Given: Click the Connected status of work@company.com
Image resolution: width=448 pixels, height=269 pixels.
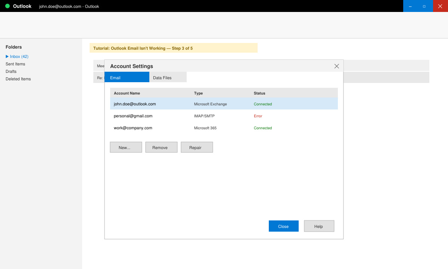Looking at the screenshot, I should coord(263,128).
